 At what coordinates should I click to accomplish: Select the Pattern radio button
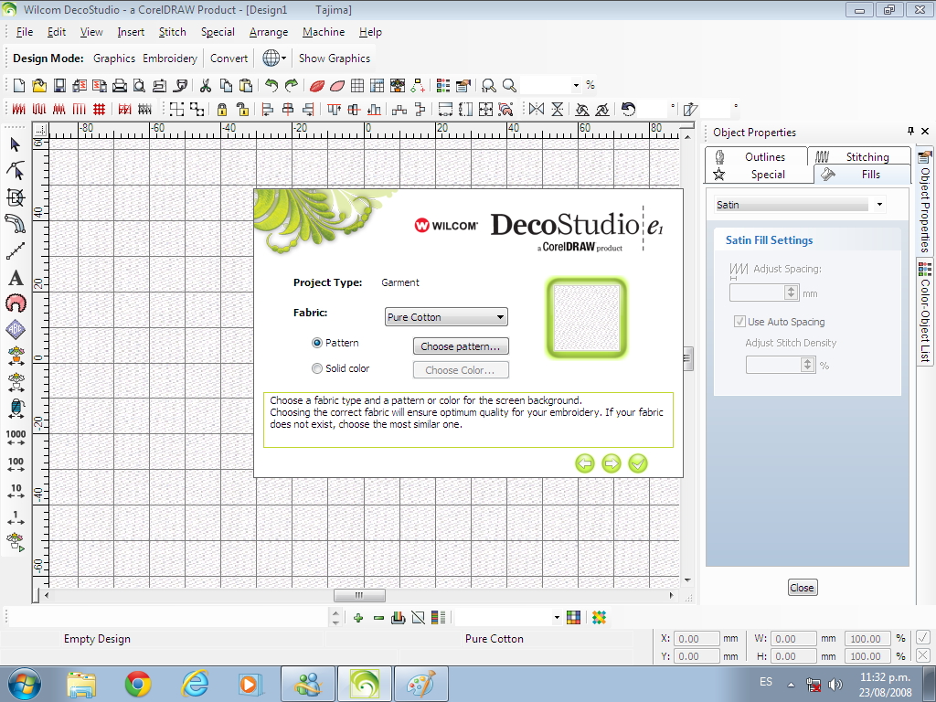point(317,343)
